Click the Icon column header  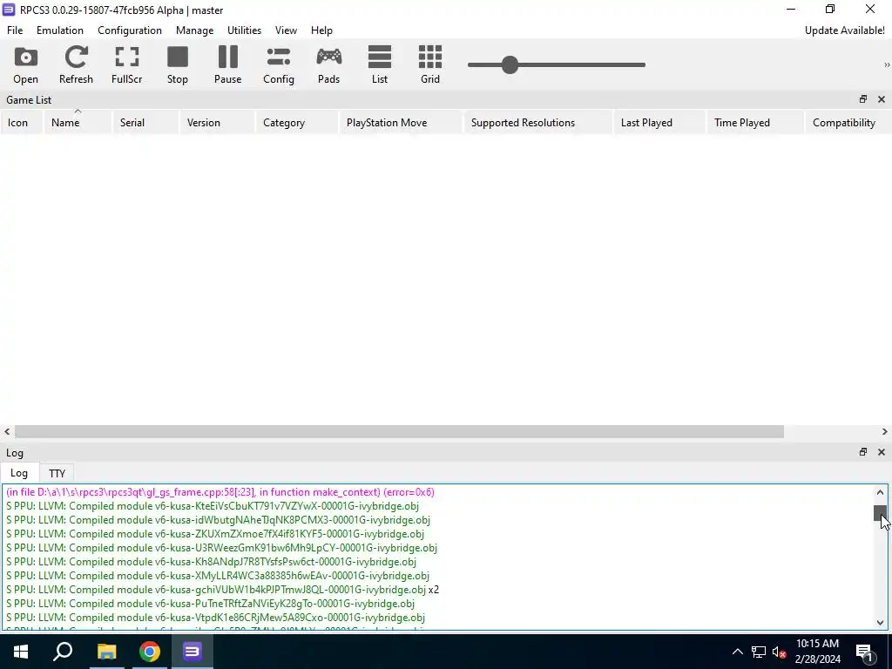[x=22, y=122]
